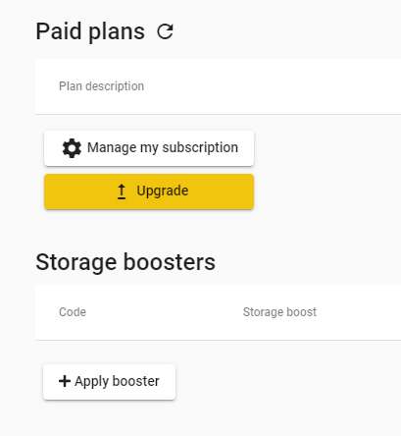The width and height of the screenshot is (401, 436).
Task: Click the divider line below Code header
Action: coord(218,340)
